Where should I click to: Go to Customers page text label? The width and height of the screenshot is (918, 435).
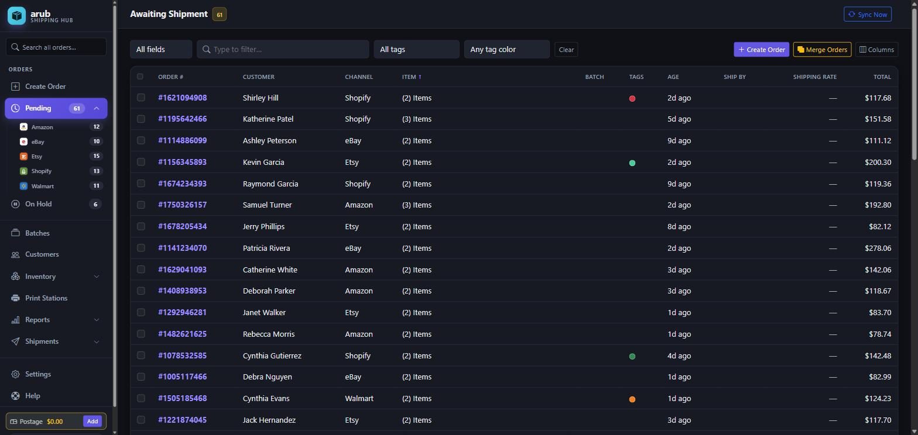pos(42,254)
